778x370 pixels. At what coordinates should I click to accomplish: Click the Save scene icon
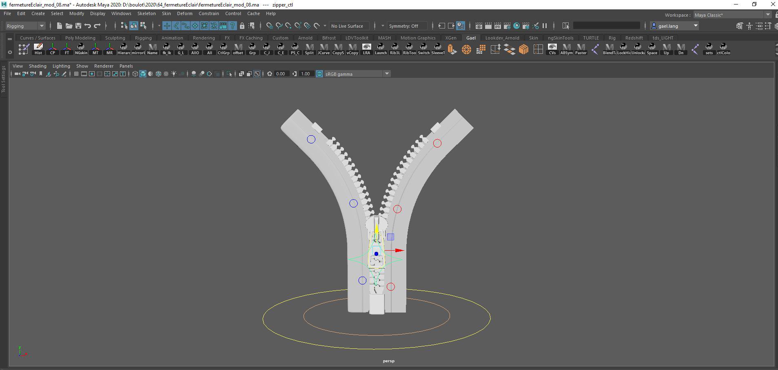78,26
